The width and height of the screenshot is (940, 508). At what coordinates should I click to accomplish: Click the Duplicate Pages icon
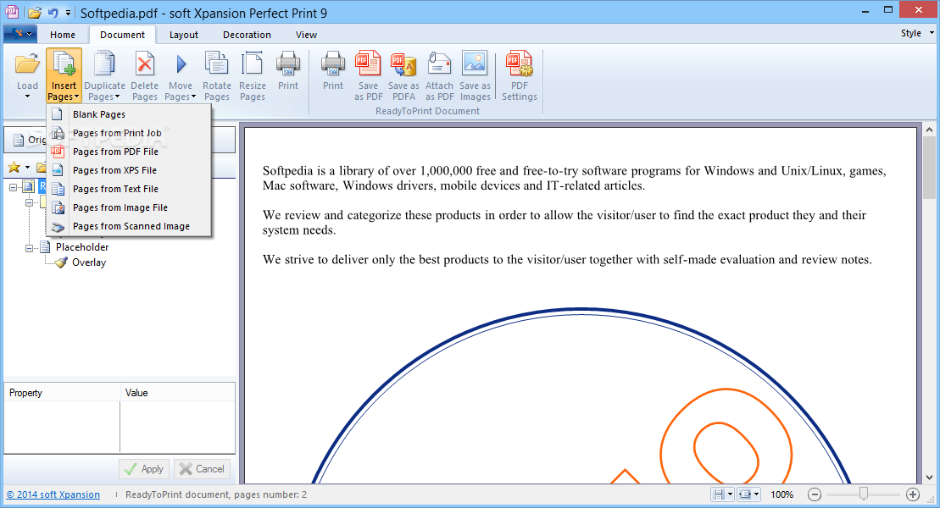pos(104,64)
